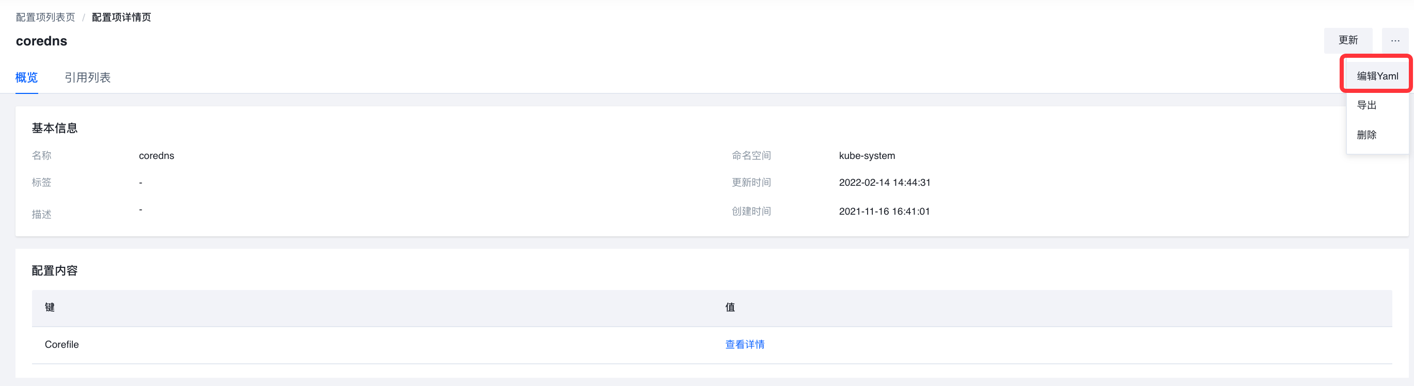Choose 导出 to export the config
1414x386 pixels.
click(x=1366, y=104)
